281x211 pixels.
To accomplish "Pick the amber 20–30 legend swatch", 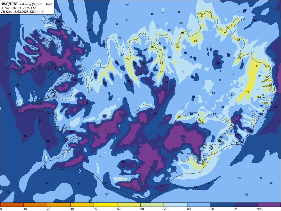I will point(59,205).
